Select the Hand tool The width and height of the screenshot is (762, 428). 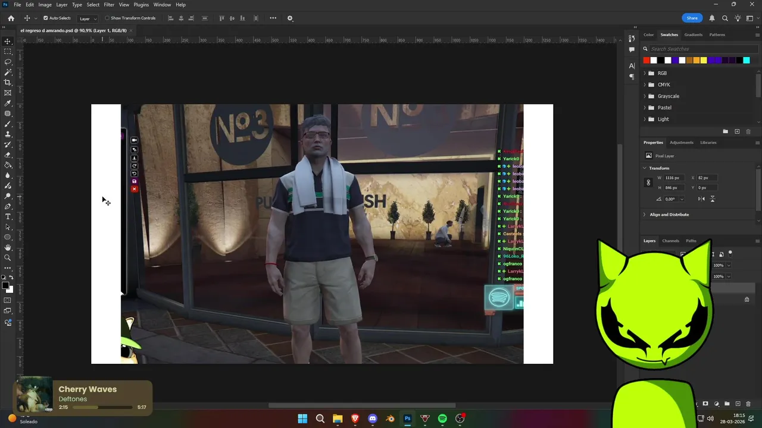[x=8, y=247]
